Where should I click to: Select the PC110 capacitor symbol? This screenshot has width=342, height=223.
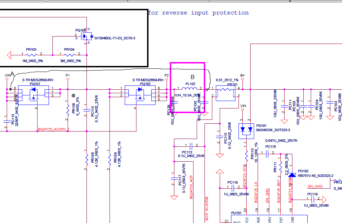87,110
